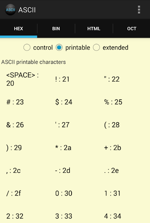Viewport: 150px width, 223px height.
Task: Tap the $ : 24 entry
Action: 64,102
